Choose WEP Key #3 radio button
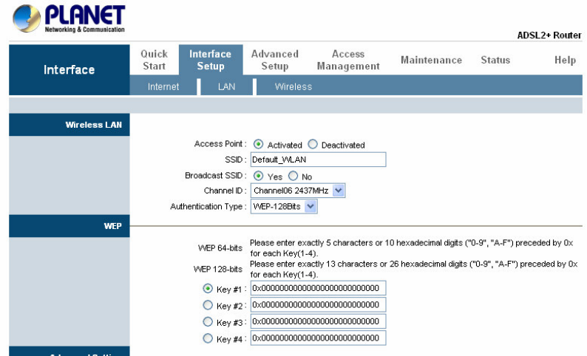The image size is (587, 356). 208,322
